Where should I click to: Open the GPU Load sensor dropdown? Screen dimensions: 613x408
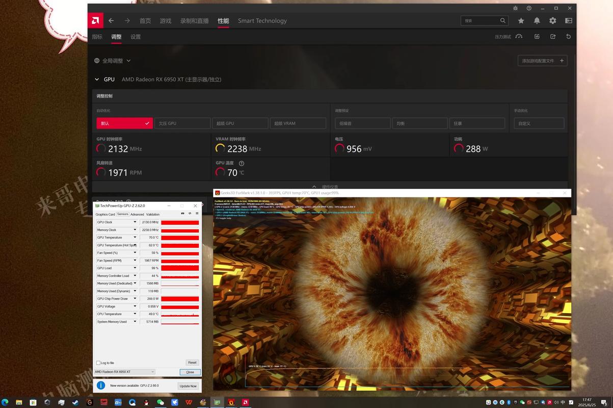point(135,268)
